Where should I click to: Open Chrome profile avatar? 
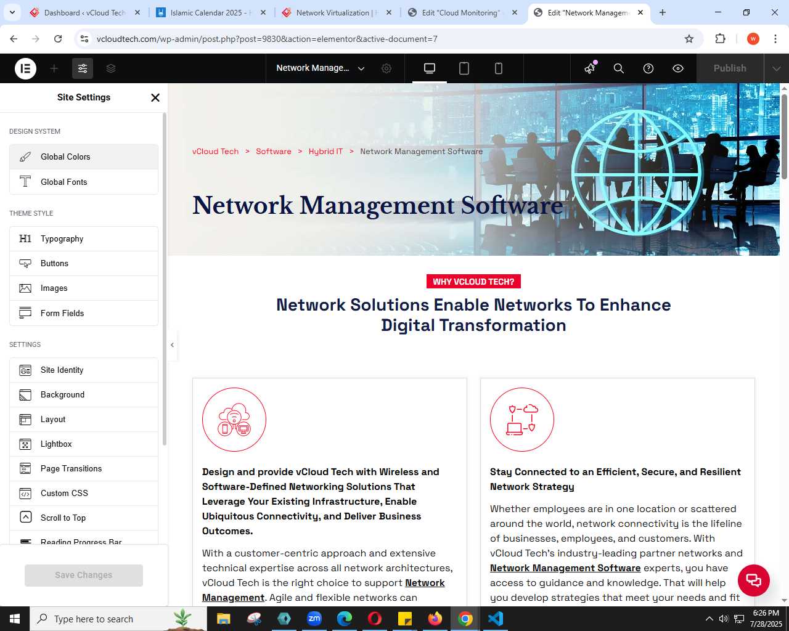753,39
